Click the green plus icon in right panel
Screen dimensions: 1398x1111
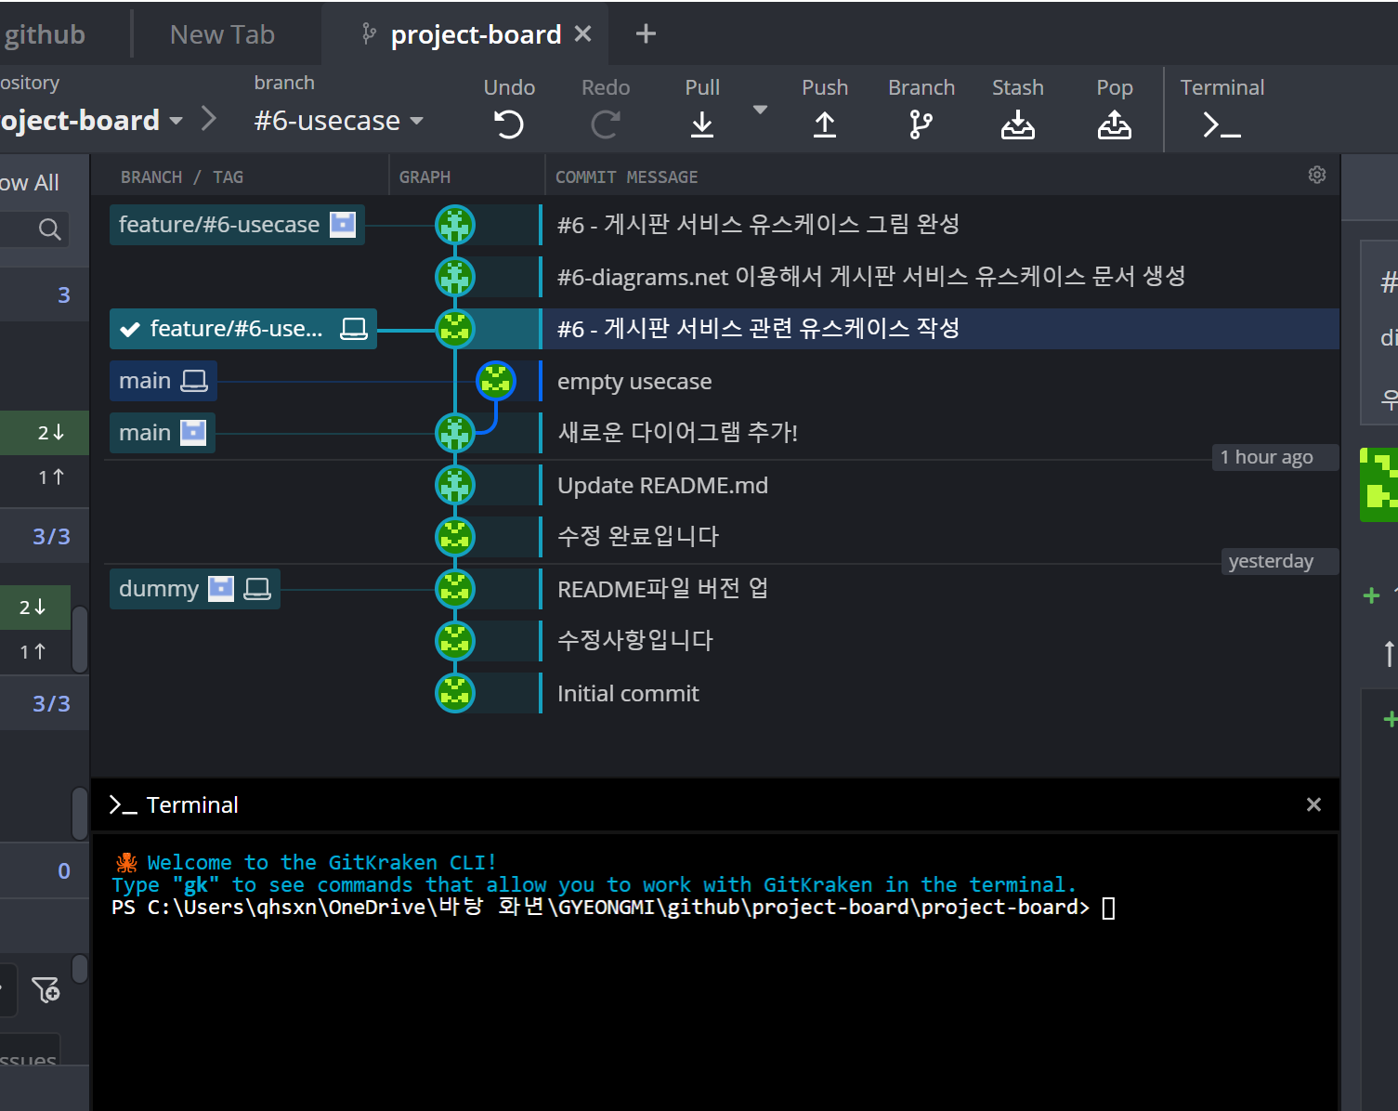(x=1371, y=595)
